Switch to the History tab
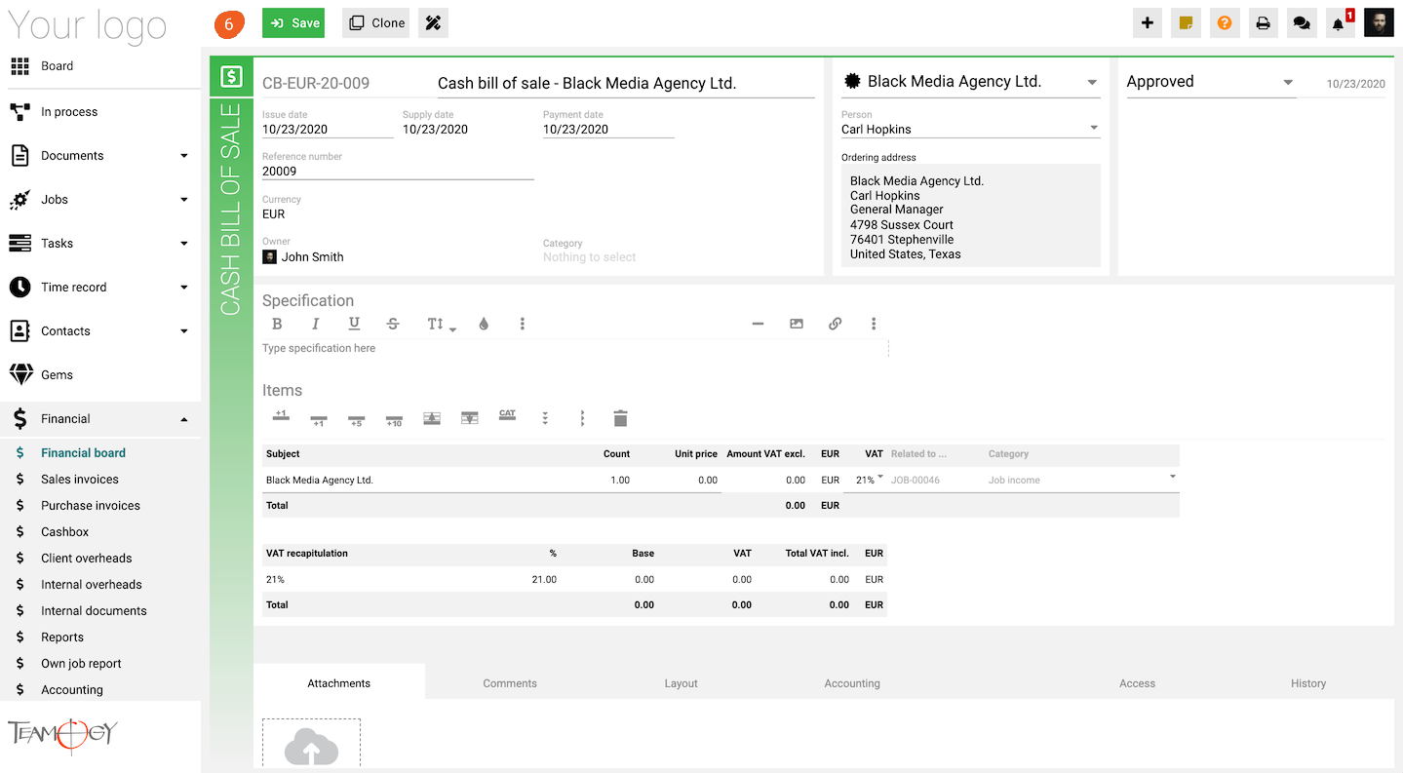 (x=1308, y=683)
